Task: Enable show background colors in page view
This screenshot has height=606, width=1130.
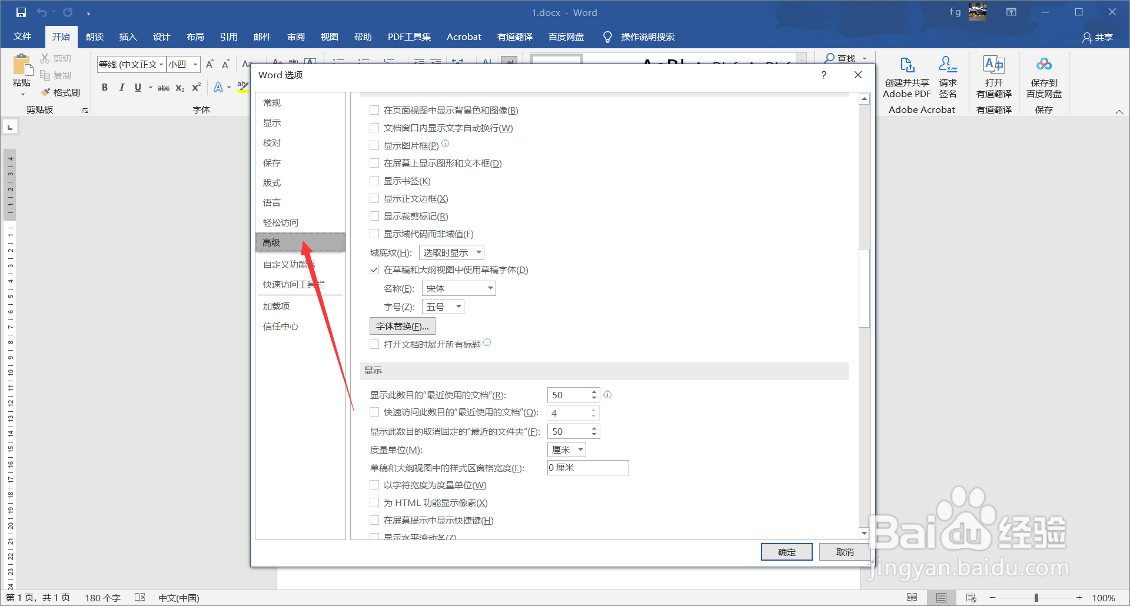Action: tap(374, 110)
